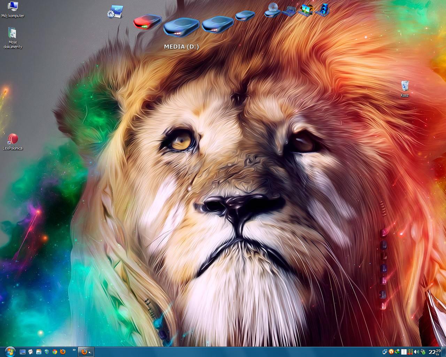Open the volume speaker icon in the tray

416,352
